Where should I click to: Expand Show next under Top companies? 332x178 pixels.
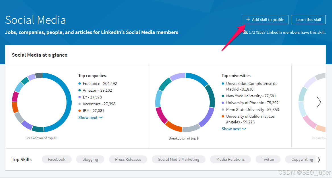(90, 117)
